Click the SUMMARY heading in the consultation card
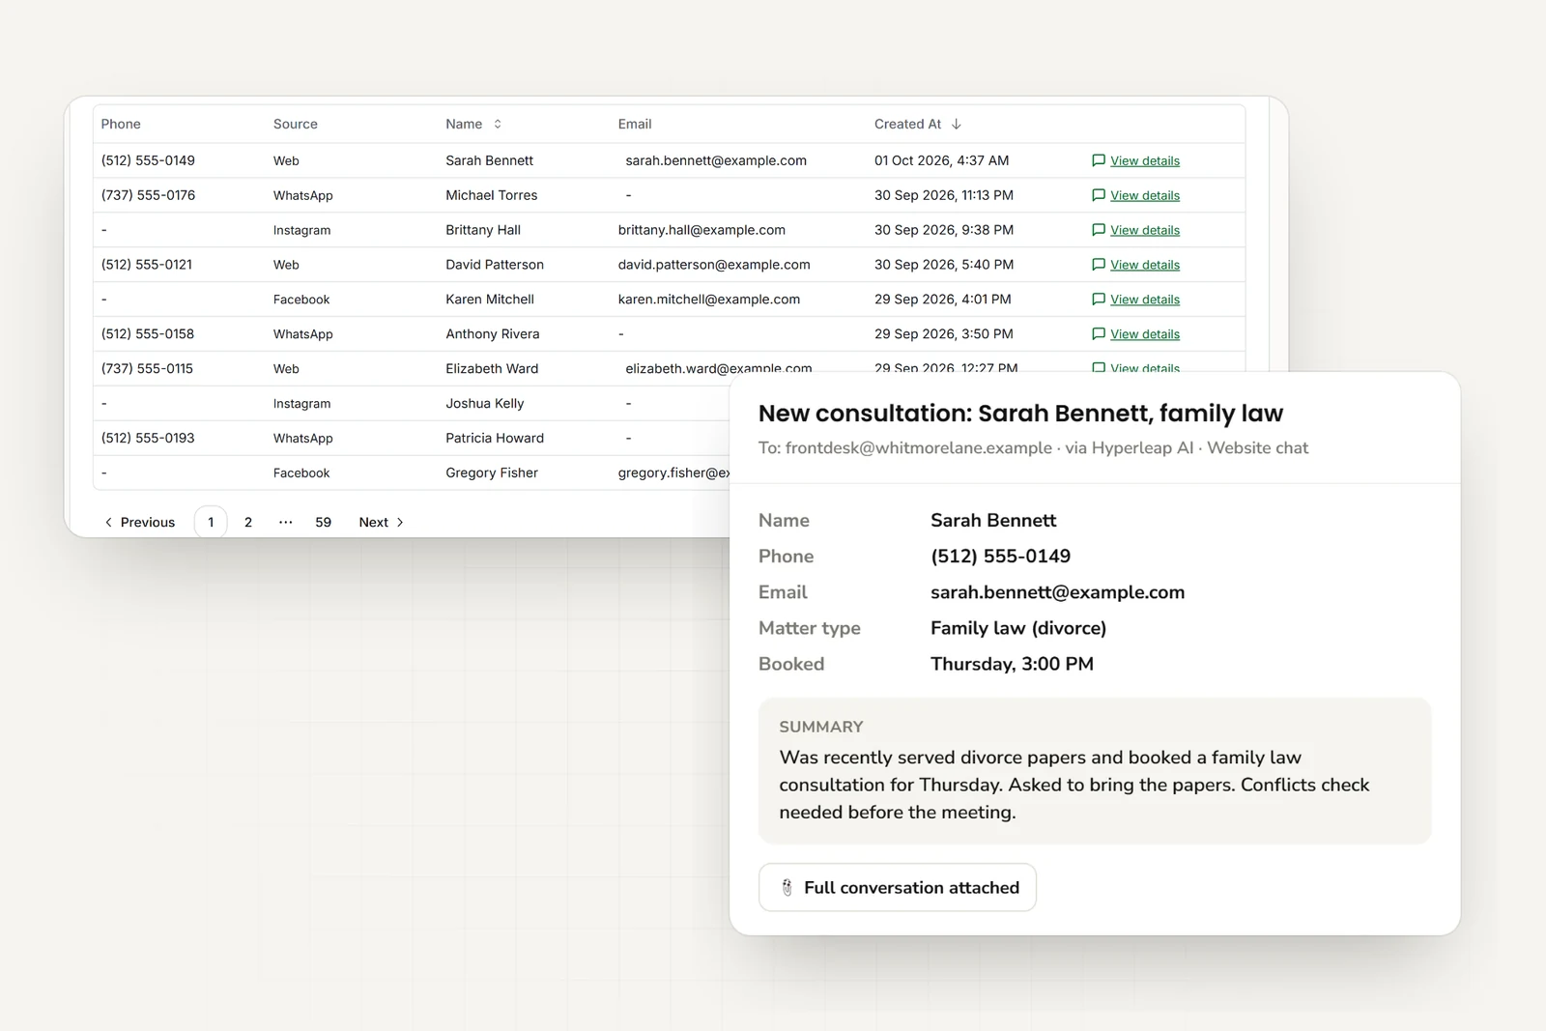This screenshot has height=1031, width=1546. (821, 727)
